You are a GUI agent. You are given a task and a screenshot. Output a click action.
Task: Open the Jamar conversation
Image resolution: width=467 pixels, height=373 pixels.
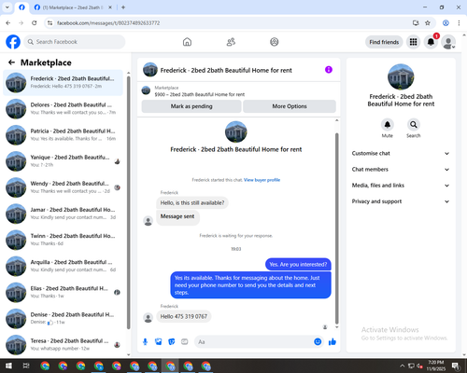[x=63, y=214]
